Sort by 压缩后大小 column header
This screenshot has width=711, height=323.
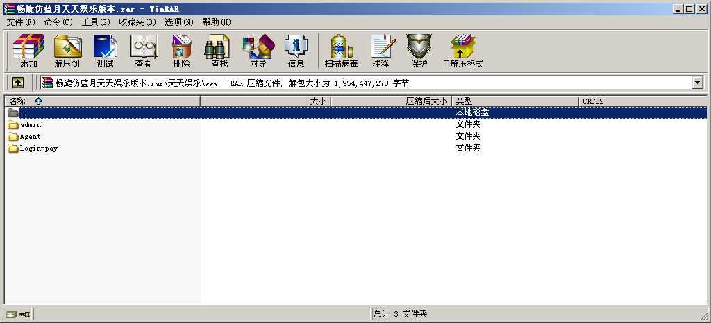(392, 101)
